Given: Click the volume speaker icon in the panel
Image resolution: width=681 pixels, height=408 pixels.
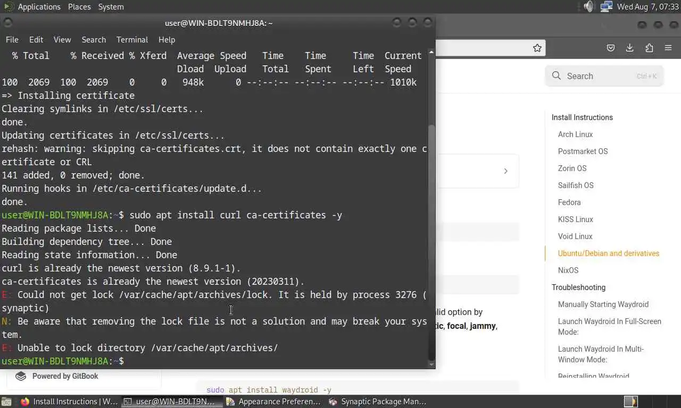Looking at the screenshot, I should [x=588, y=7].
